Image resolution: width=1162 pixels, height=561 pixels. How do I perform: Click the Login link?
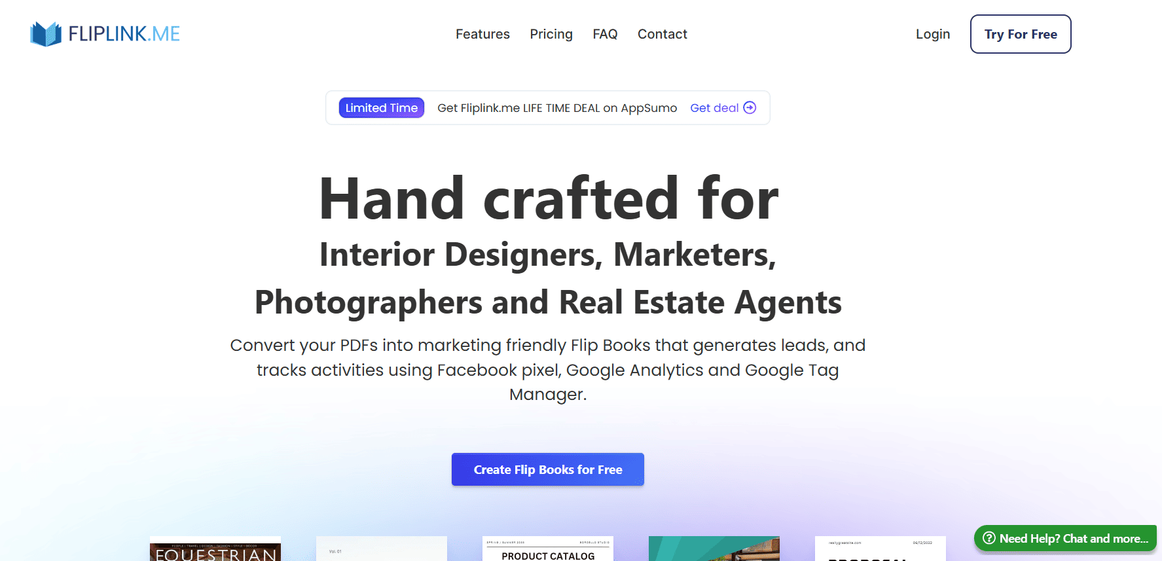point(933,34)
